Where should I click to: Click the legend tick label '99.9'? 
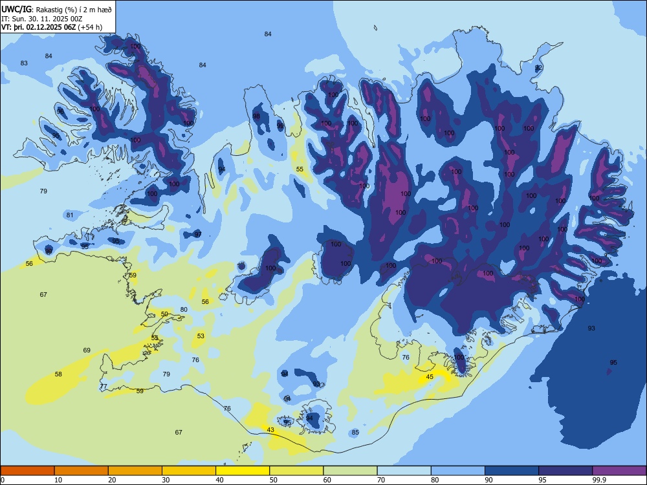click(599, 480)
